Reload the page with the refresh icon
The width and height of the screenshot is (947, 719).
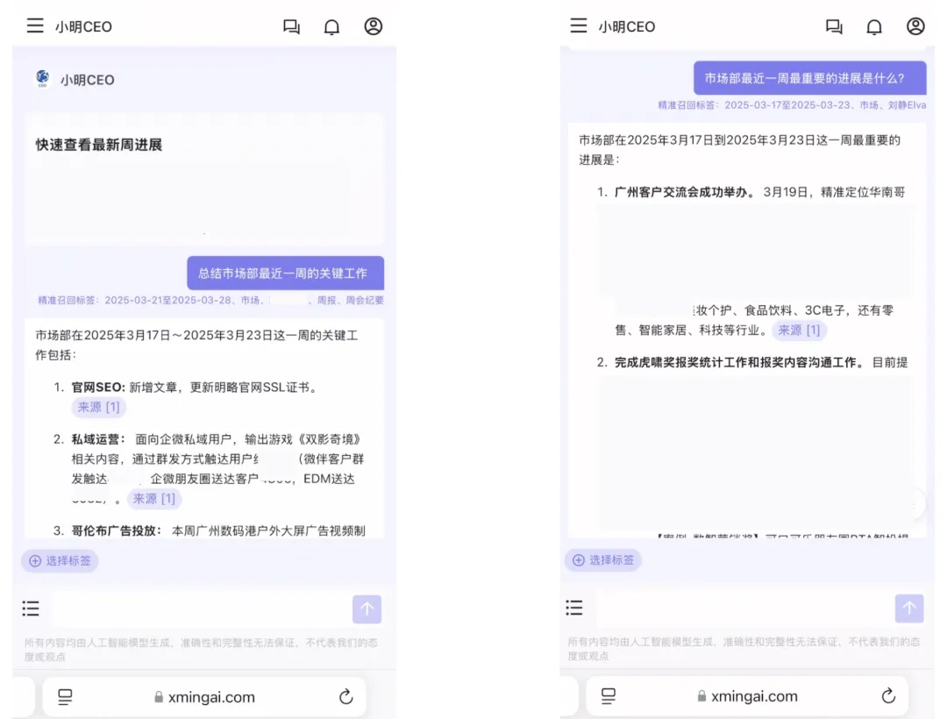[x=345, y=696]
